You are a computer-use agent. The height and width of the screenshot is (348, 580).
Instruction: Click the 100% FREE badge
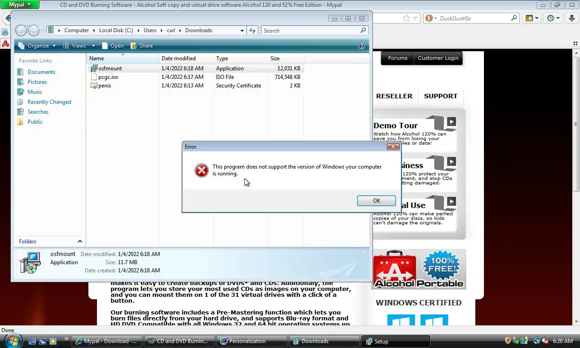[x=442, y=265]
